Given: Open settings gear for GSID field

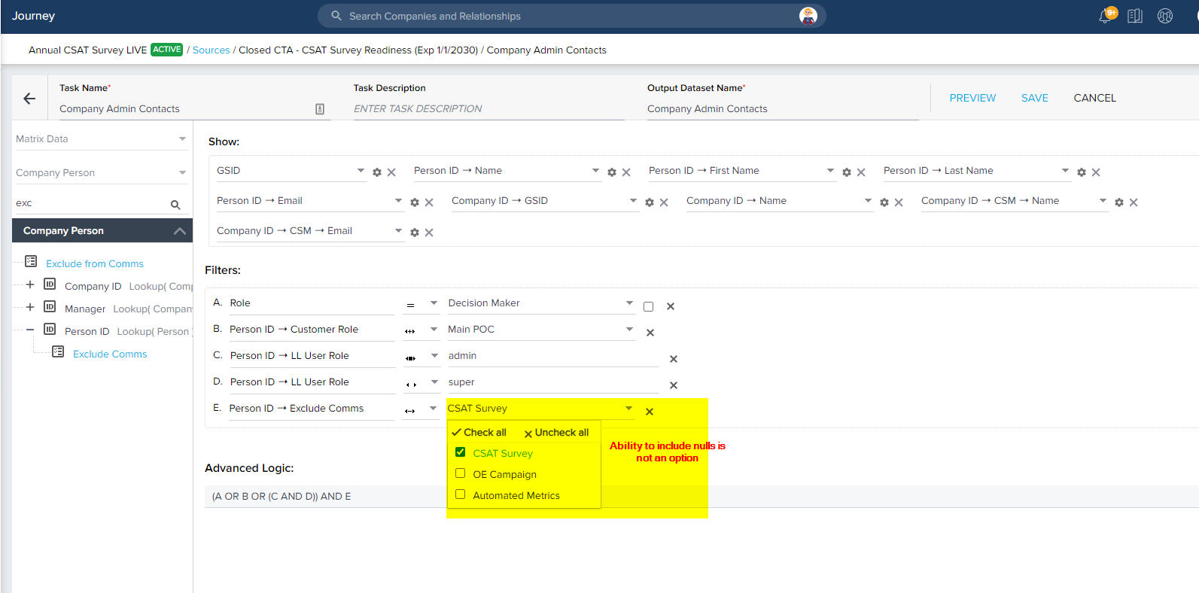Looking at the screenshot, I should (x=377, y=172).
